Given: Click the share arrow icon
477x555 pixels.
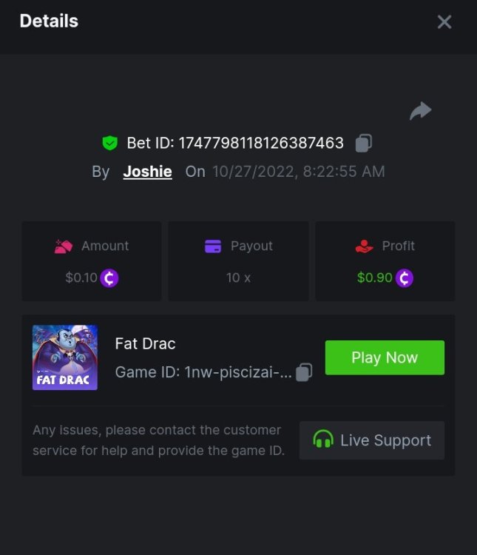Looking at the screenshot, I should (x=420, y=112).
